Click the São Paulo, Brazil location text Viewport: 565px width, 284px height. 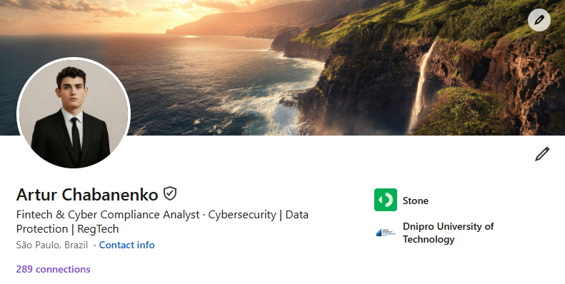tap(52, 245)
